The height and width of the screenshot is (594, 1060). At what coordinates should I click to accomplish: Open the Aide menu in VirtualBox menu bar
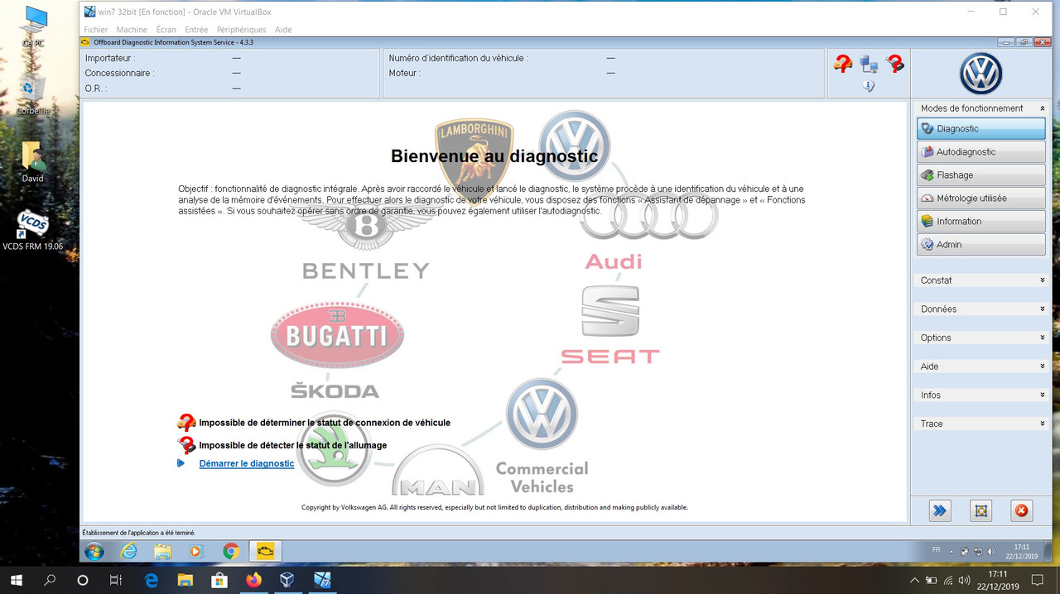tap(283, 30)
